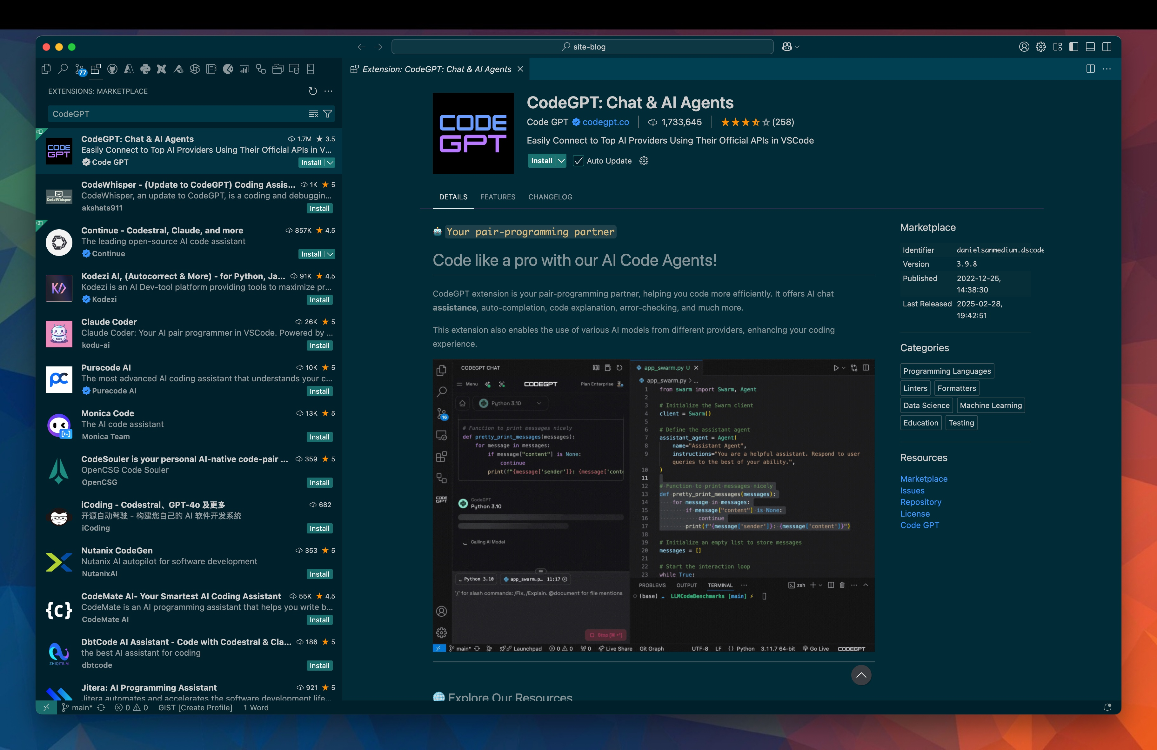Image resolution: width=1157 pixels, height=750 pixels.
Task: Install the Monica Code extension
Action: click(319, 437)
